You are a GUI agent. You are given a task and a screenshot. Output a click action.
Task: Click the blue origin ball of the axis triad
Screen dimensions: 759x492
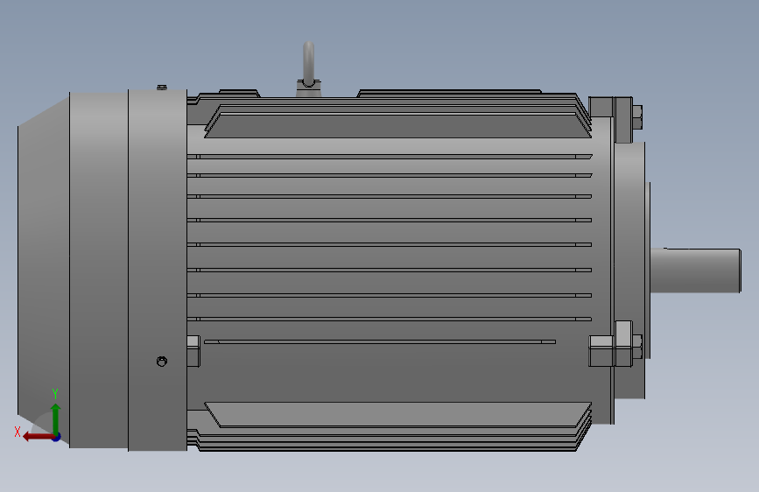tap(57, 437)
